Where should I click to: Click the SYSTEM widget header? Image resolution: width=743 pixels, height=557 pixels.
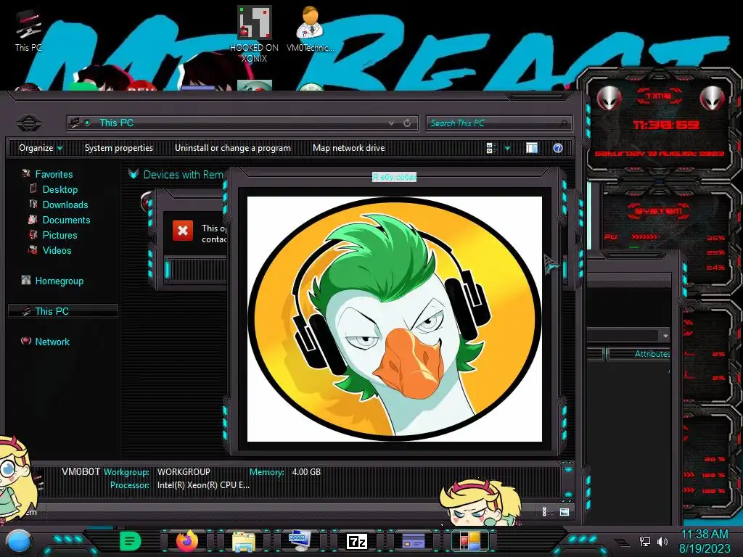point(659,211)
